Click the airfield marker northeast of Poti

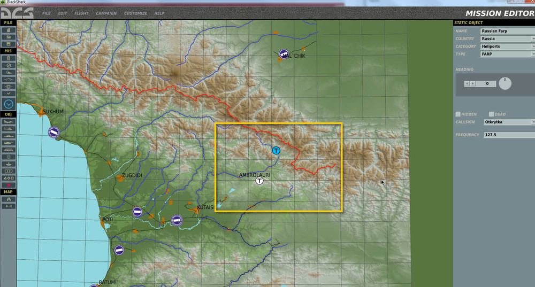point(137,212)
